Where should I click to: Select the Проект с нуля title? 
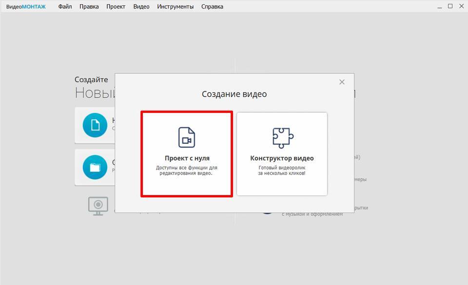click(x=187, y=158)
